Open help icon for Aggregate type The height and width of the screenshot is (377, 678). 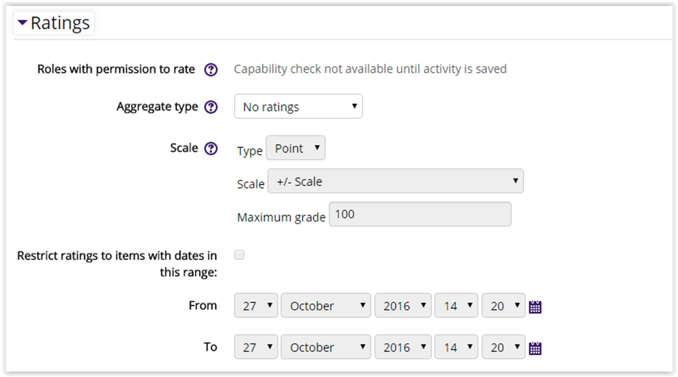coord(211,107)
